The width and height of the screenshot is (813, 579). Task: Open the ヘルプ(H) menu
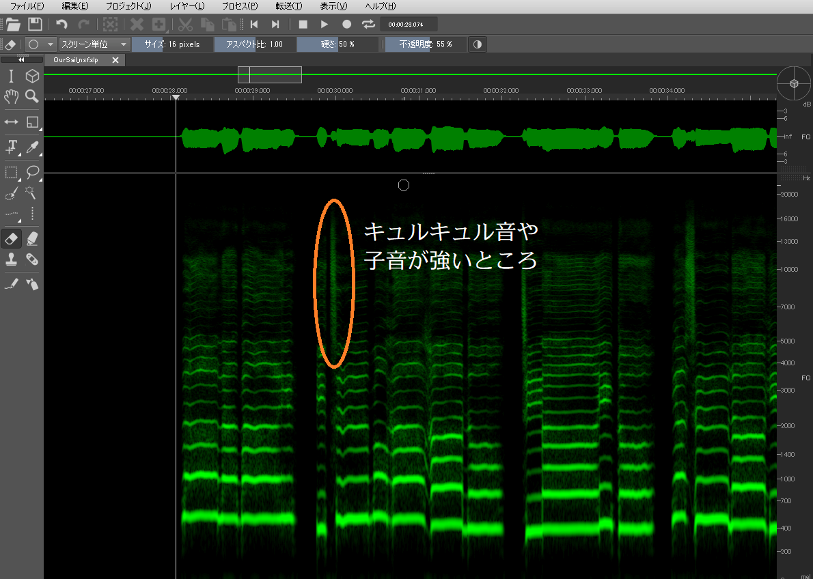coord(380,6)
